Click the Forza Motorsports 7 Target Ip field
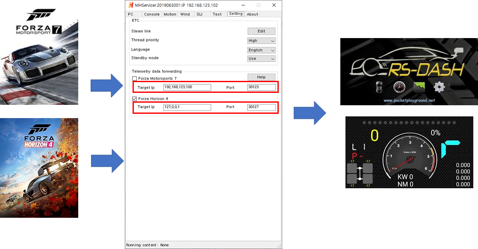The width and height of the screenshot is (478, 249). coord(187,87)
